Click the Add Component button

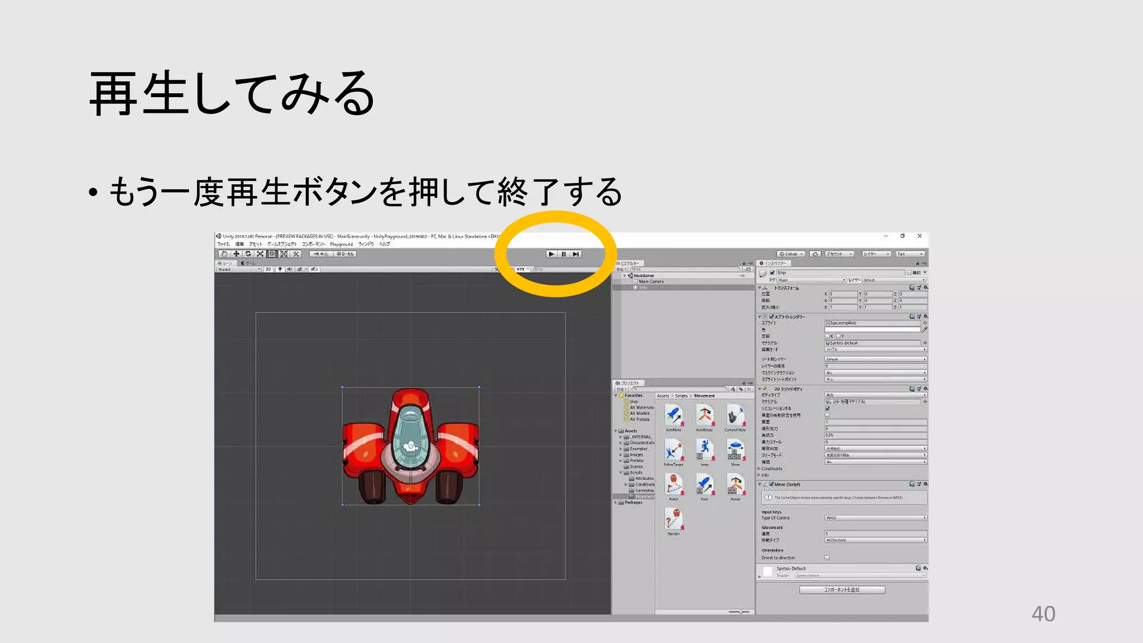pos(842,590)
